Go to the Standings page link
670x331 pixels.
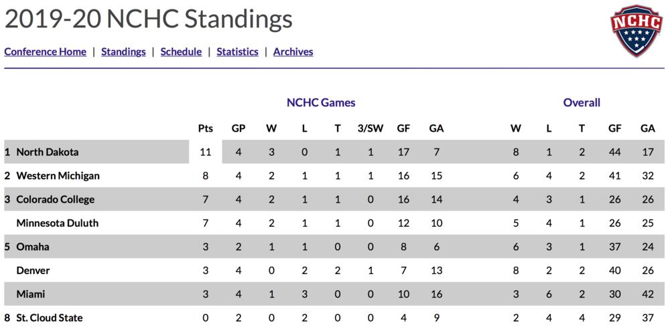[x=123, y=51]
